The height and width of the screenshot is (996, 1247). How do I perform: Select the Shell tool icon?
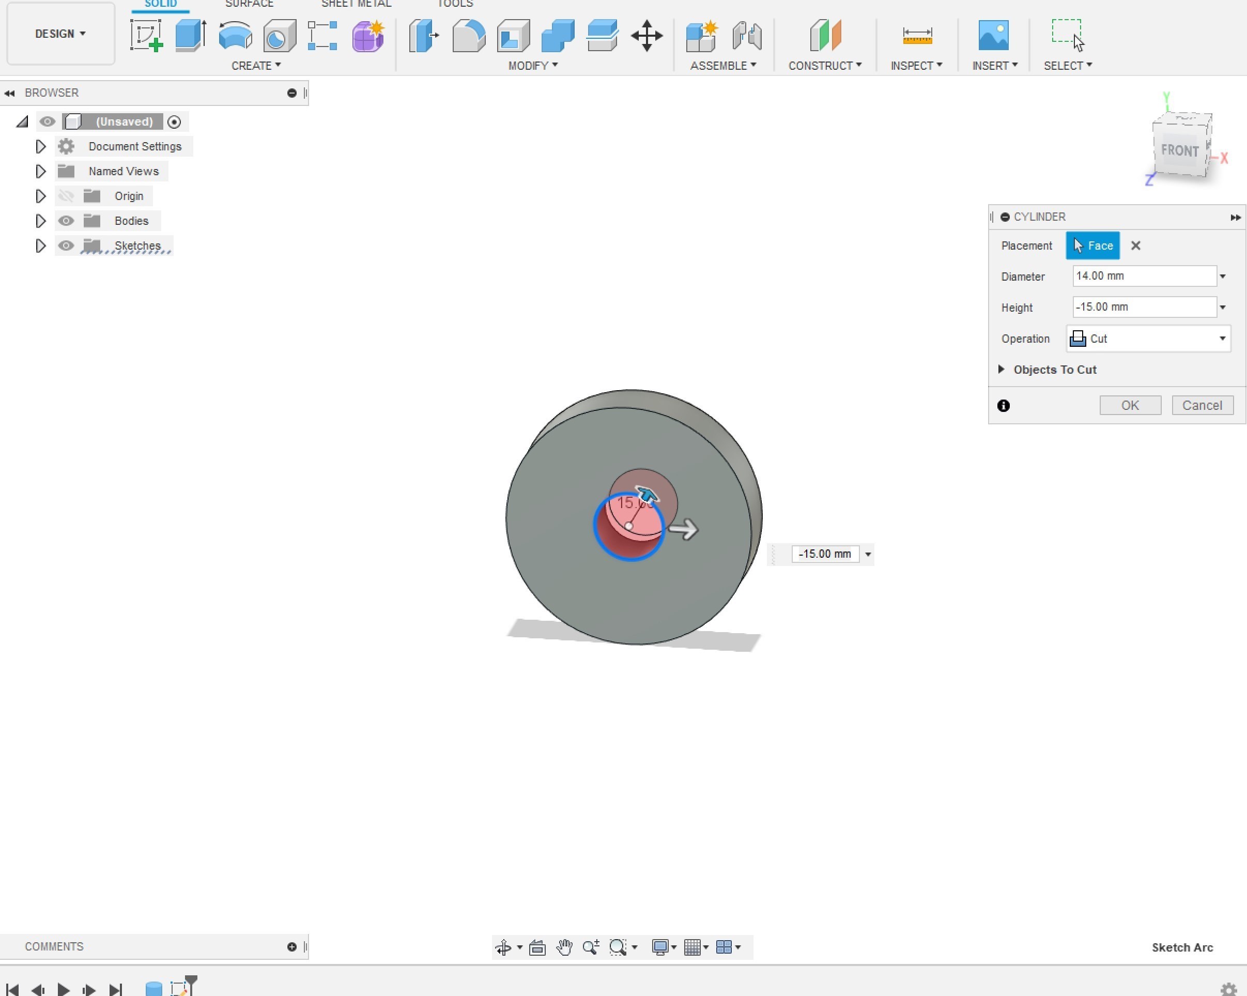[x=513, y=36]
